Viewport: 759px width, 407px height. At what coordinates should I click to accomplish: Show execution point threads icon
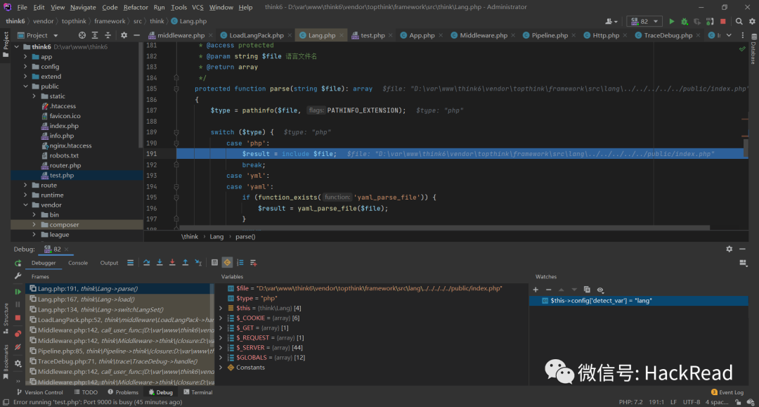[130, 262]
